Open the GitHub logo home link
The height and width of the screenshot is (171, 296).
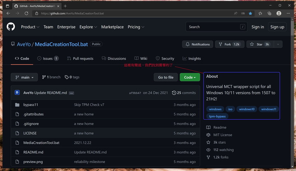pos(11,27)
